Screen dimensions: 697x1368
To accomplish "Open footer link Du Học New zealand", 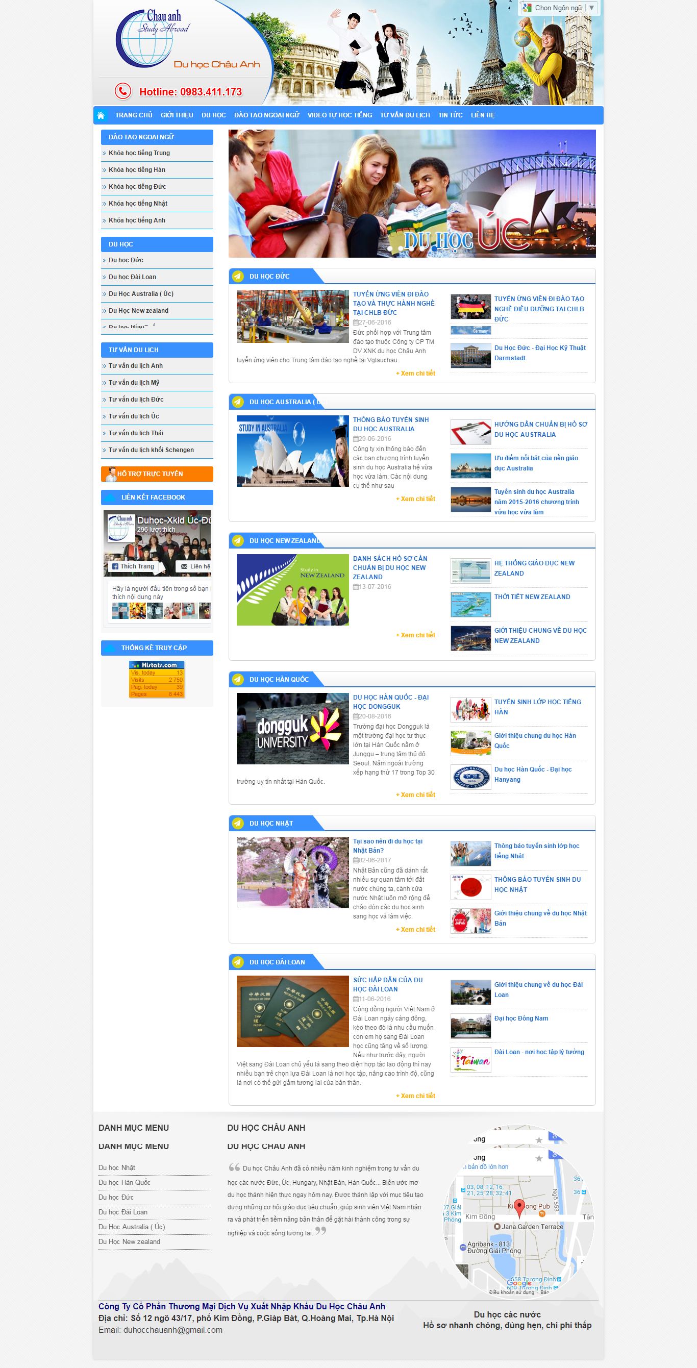I will click(129, 1241).
